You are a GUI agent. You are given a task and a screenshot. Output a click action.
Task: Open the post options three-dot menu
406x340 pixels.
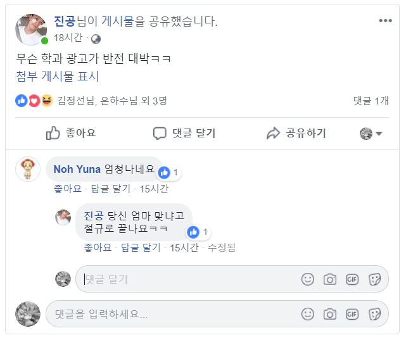pyautogui.click(x=385, y=21)
